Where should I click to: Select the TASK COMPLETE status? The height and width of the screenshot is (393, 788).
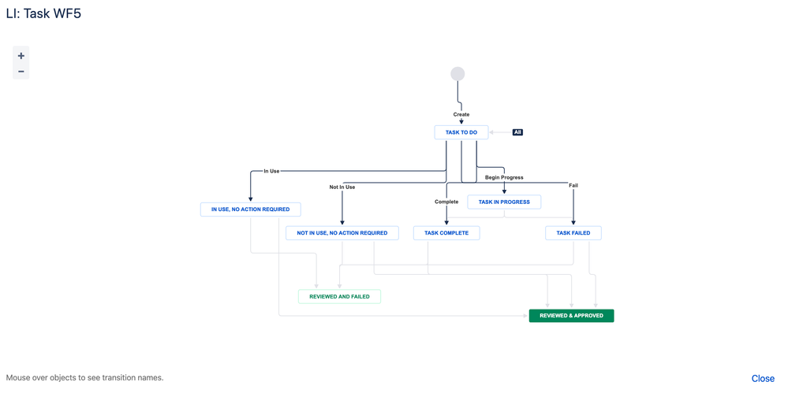click(446, 233)
